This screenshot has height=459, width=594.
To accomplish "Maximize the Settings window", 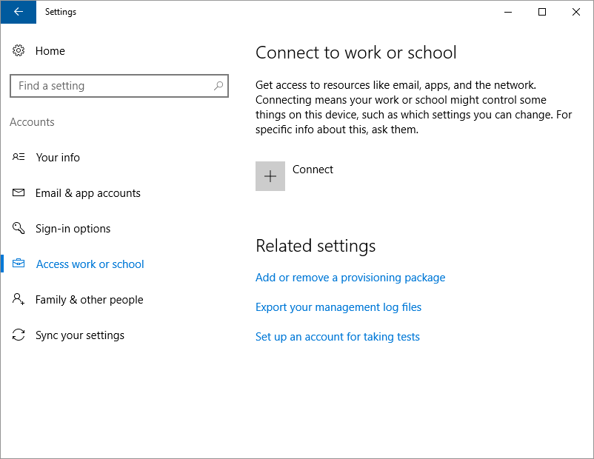I will 542,12.
